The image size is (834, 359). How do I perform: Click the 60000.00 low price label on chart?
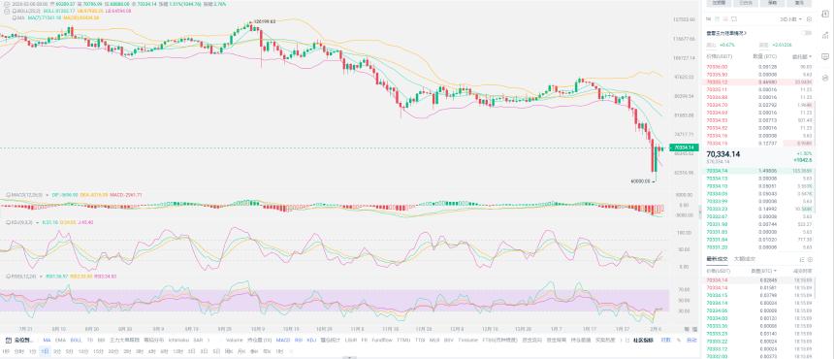click(x=641, y=181)
